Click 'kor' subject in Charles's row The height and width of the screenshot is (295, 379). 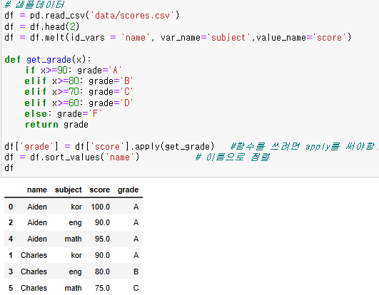[x=76, y=255]
